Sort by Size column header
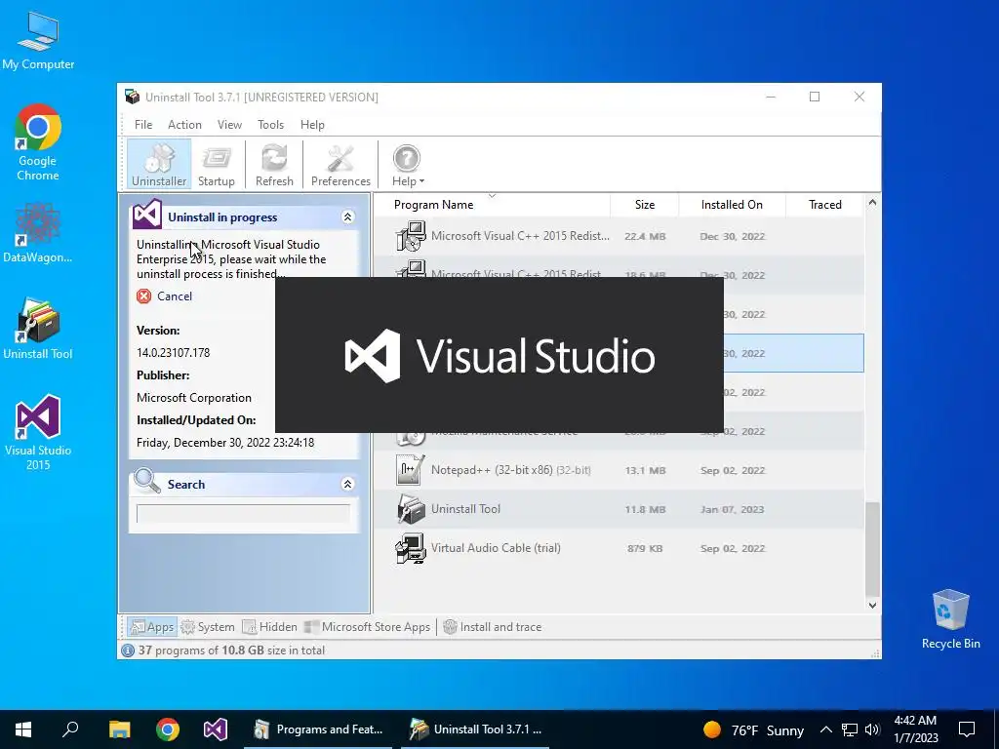The image size is (999, 749). [x=644, y=205]
